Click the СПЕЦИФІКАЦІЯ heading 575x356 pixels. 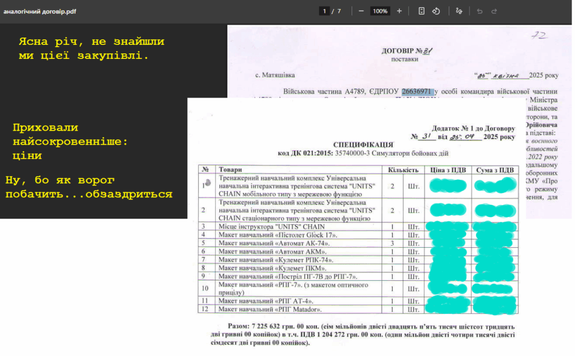pyautogui.click(x=363, y=145)
